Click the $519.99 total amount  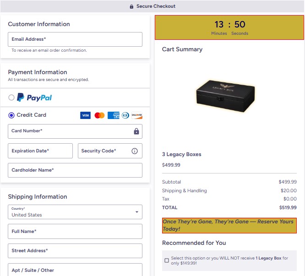click(288, 207)
